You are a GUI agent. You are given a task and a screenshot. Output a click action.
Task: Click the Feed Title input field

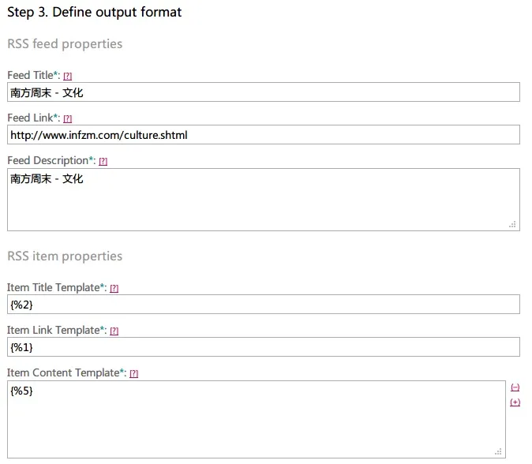(x=264, y=92)
